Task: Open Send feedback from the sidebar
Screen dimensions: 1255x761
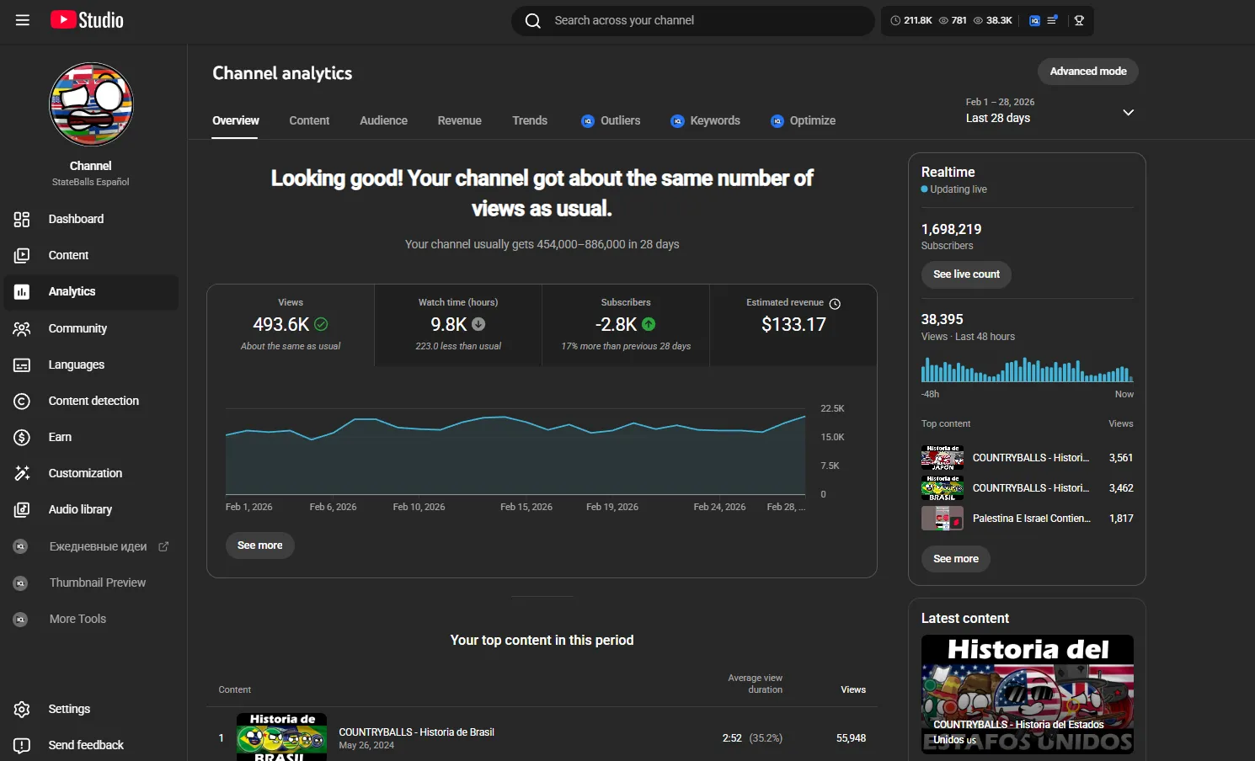Action: click(91, 745)
